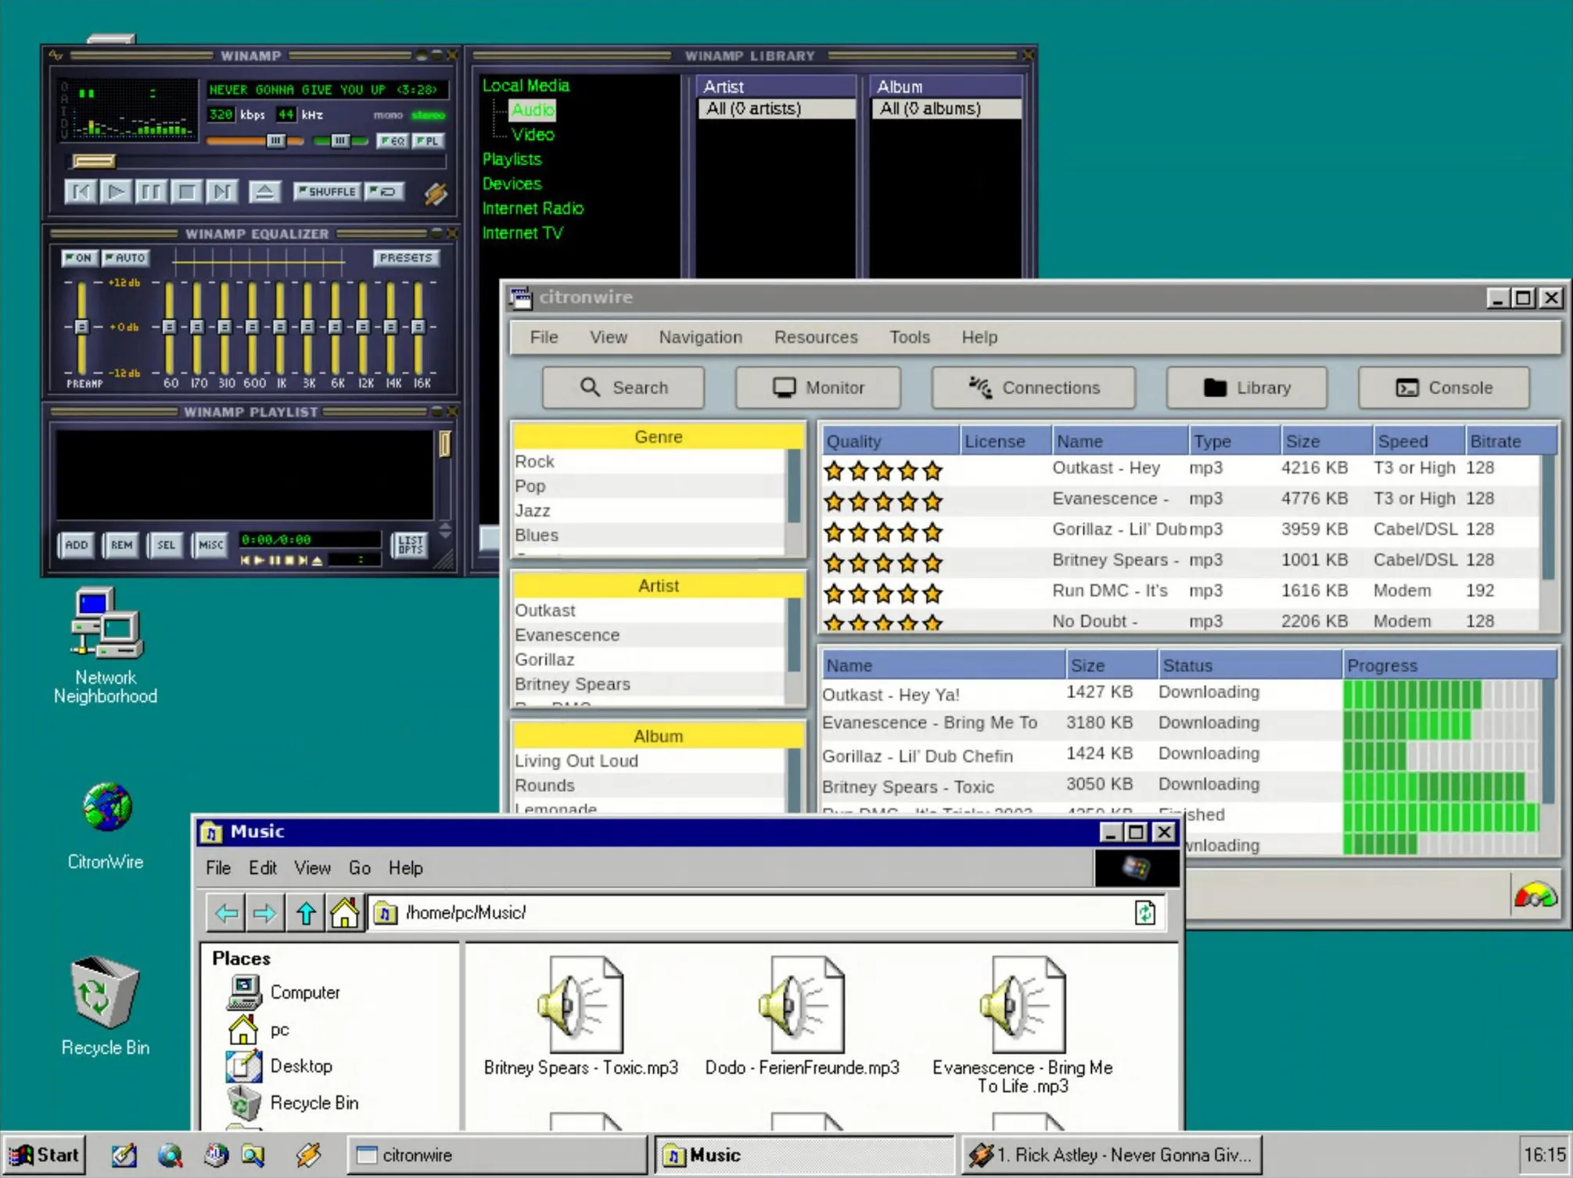Viewport: 1573px width, 1178px height.
Task: Open LIST OPTS in Winamp playlist
Action: [409, 545]
